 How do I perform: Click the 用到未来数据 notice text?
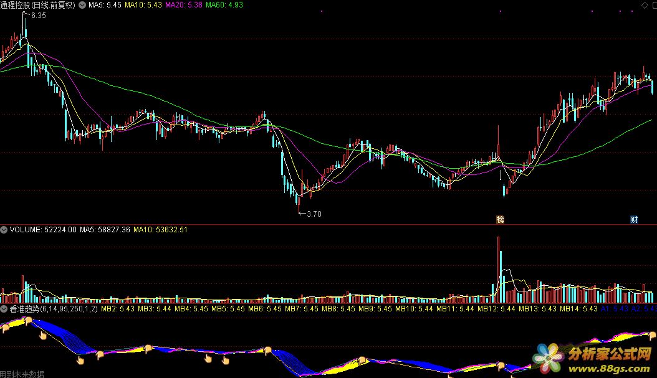[22, 374]
